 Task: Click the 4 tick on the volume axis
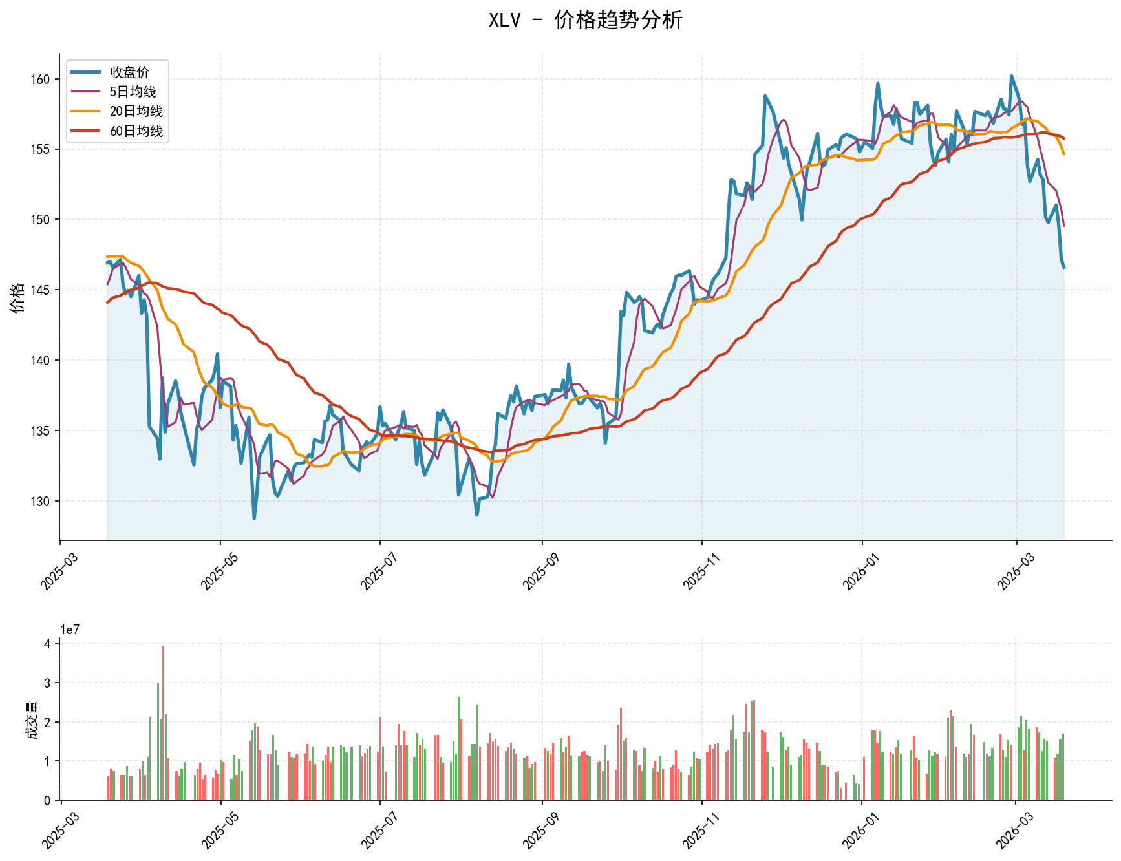[x=47, y=644]
